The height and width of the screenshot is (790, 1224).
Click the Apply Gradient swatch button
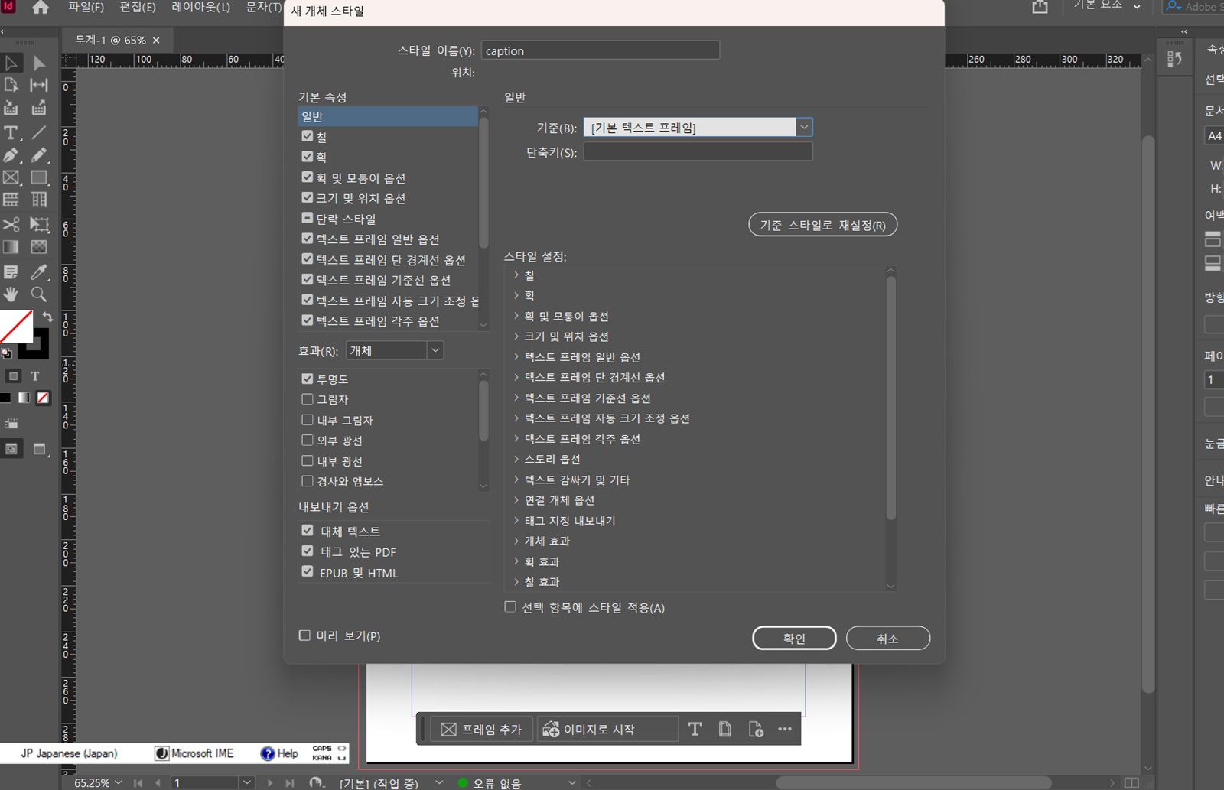[24, 398]
